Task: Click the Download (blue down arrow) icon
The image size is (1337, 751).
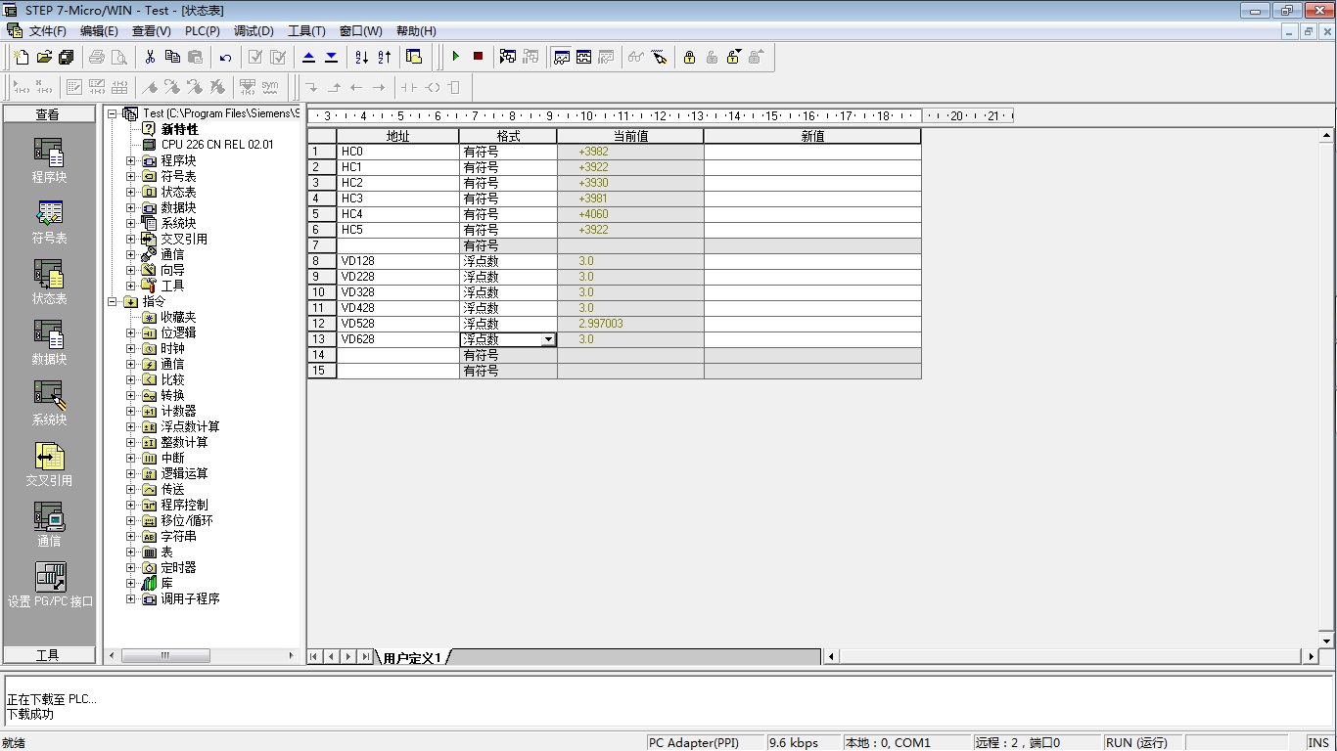Action: click(332, 57)
